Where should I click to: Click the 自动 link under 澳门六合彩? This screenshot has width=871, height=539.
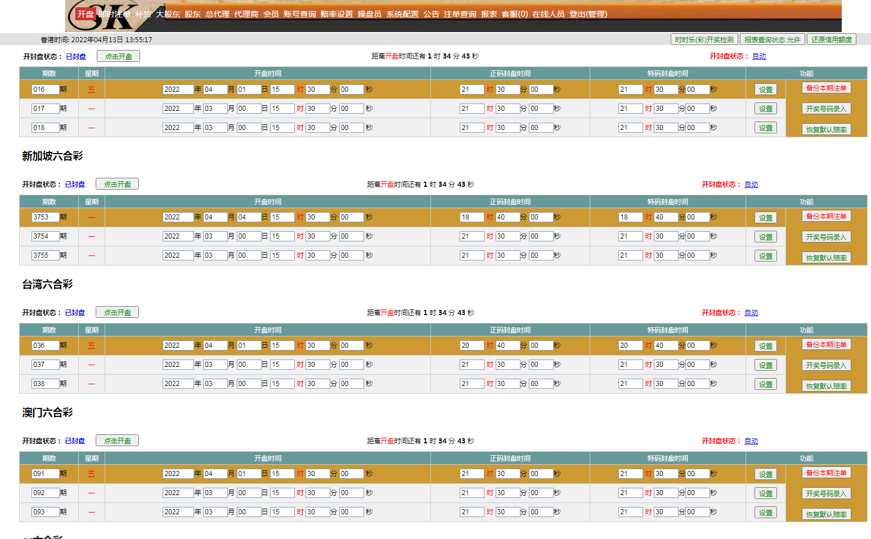pos(751,441)
